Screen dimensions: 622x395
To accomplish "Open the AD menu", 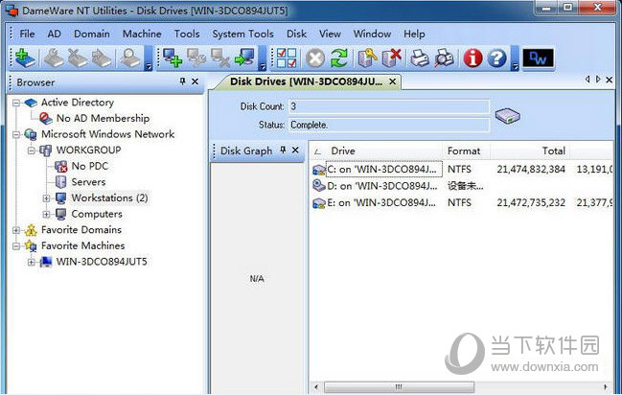I will click(54, 34).
